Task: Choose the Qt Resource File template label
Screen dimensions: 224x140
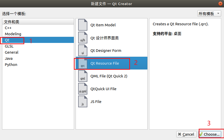Action: click(x=105, y=63)
